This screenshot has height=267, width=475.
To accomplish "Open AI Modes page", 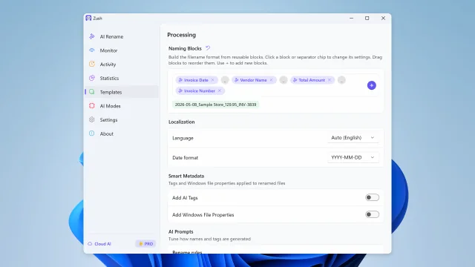I will (122, 106).
